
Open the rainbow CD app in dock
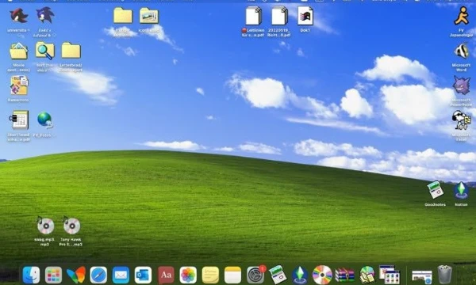pyautogui.click(x=322, y=275)
